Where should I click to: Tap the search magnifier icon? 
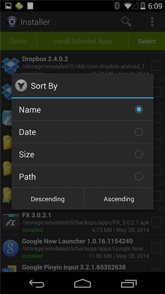(126, 22)
